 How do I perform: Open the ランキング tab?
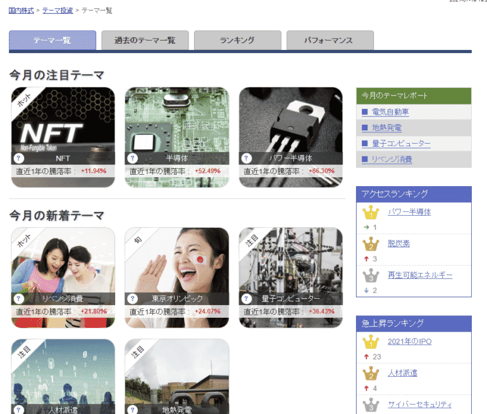tap(238, 41)
